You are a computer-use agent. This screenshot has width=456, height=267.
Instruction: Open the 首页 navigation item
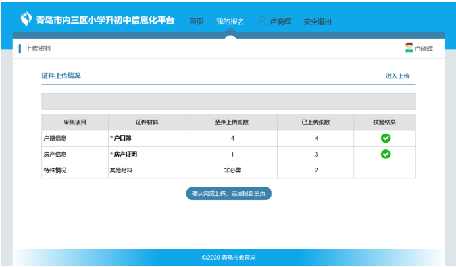click(196, 22)
